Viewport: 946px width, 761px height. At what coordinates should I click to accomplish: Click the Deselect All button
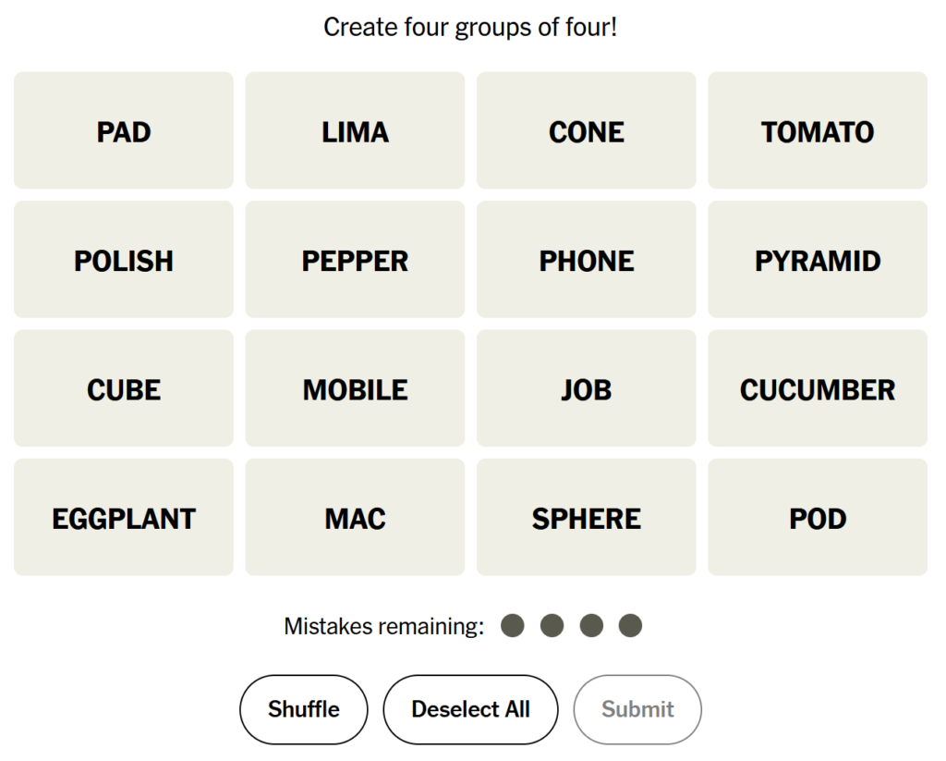470,709
